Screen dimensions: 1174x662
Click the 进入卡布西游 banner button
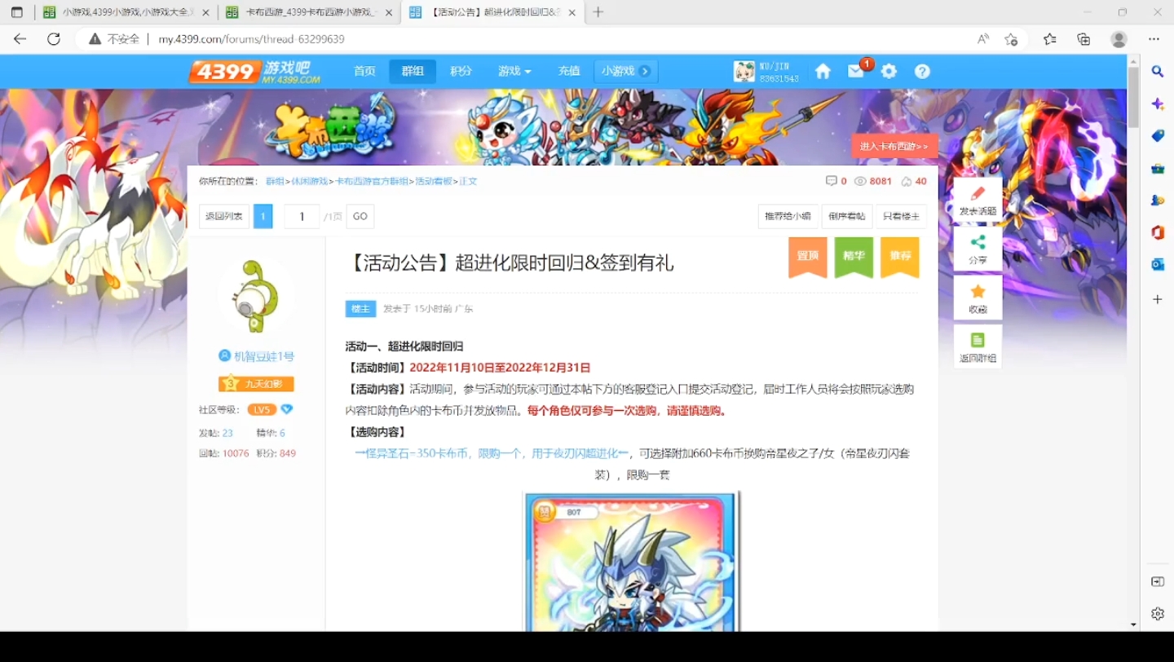point(894,146)
